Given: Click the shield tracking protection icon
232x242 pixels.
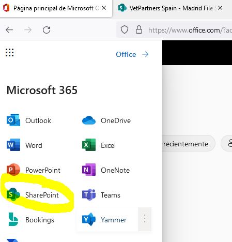Looking at the screenshot, I should [125, 29].
